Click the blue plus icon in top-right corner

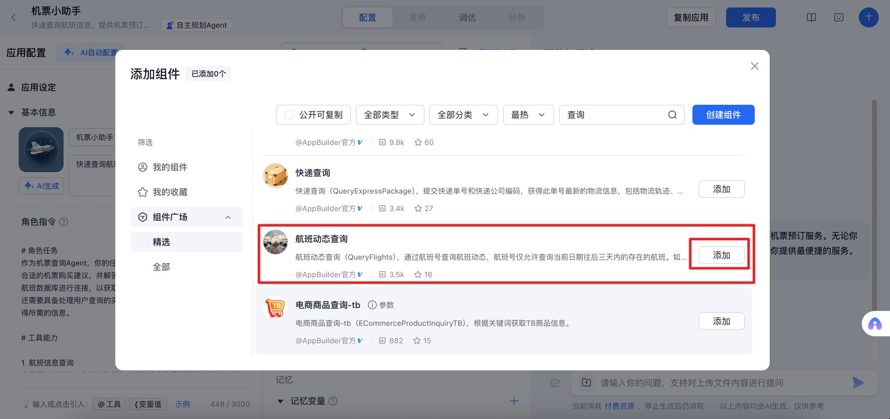click(868, 17)
